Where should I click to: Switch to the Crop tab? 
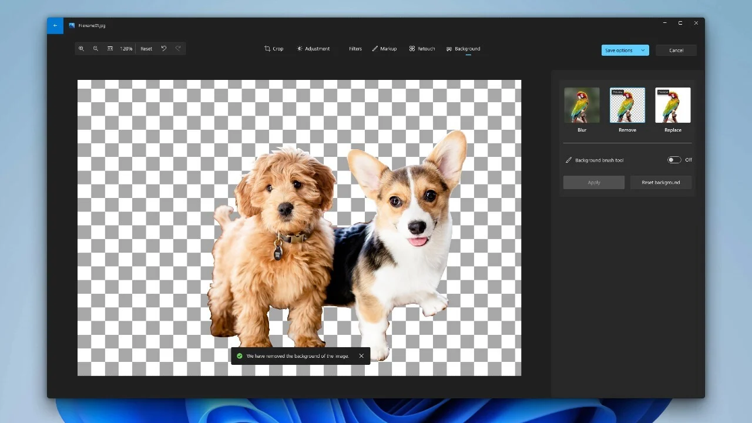tap(274, 49)
